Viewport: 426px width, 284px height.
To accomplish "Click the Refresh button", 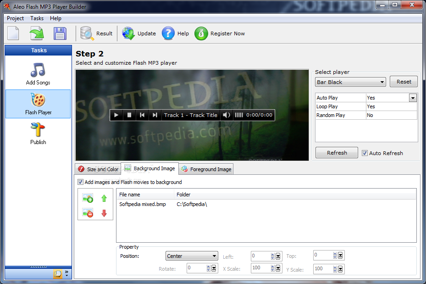I will 337,153.
